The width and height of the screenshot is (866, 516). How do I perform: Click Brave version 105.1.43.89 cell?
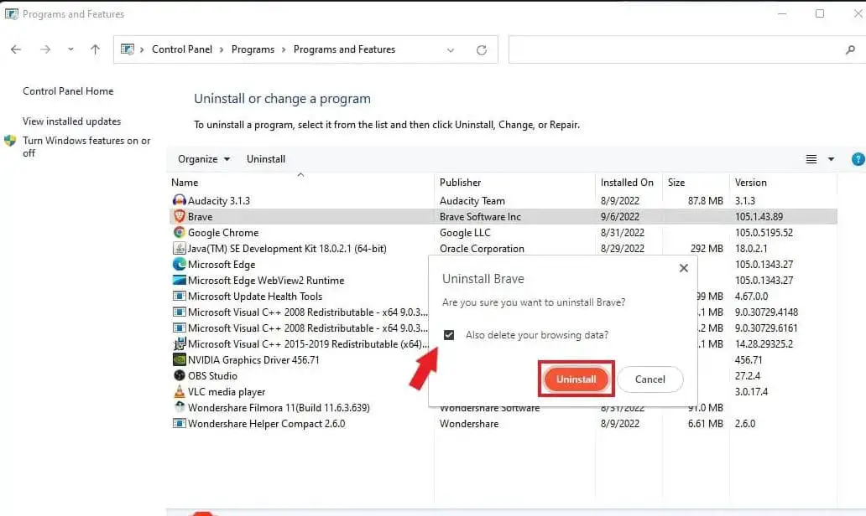coord(759,217)
